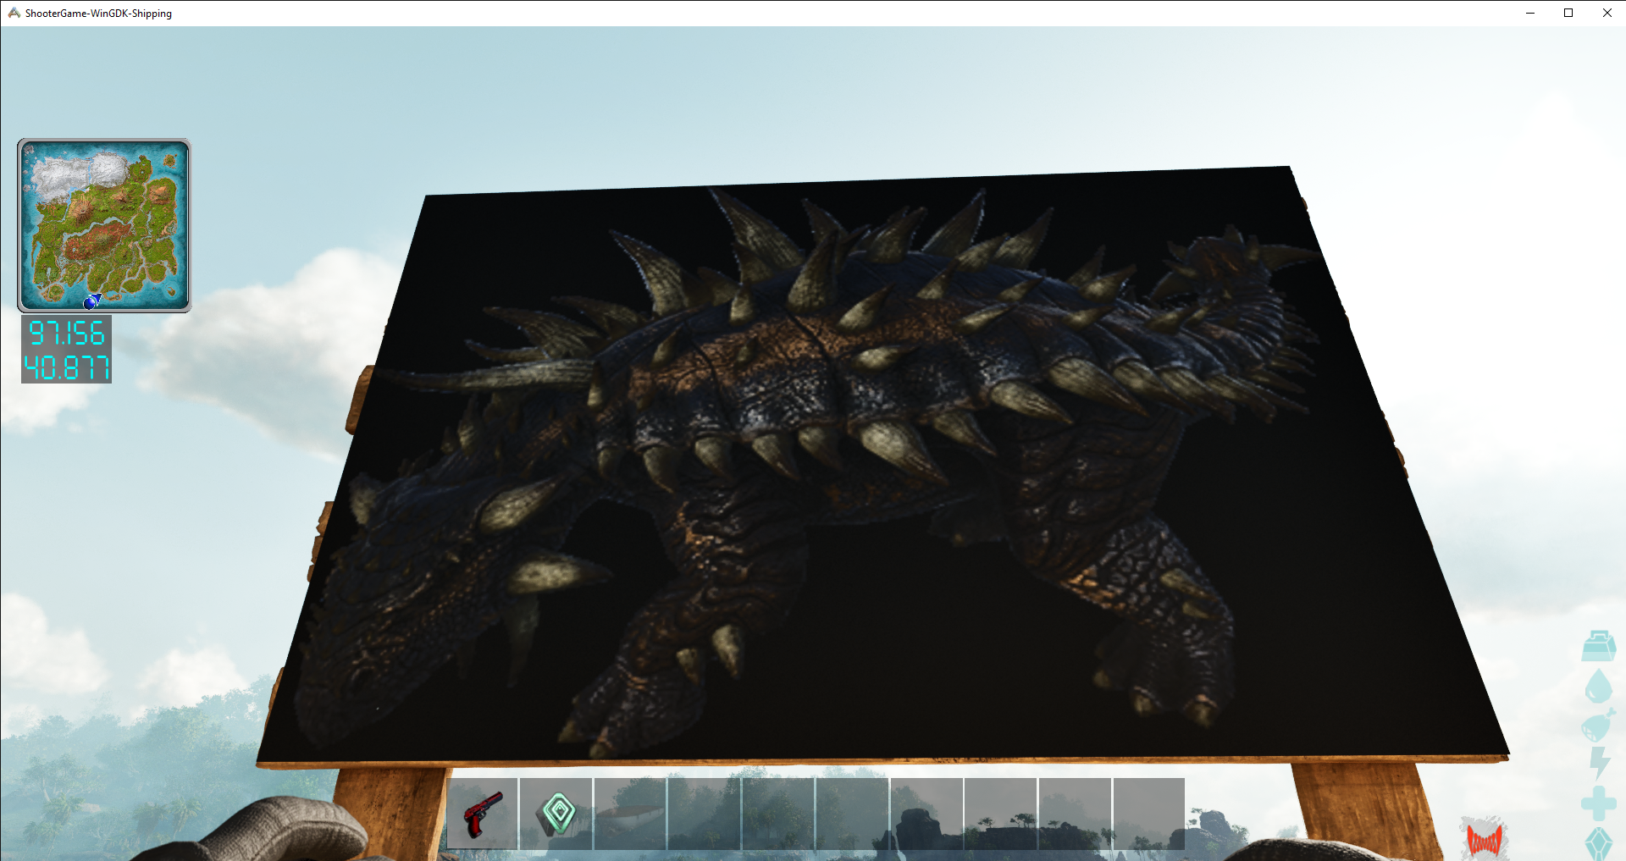Click the ShooterGame app icon in title bar
This screenshot has height=861, width=1626.
pos(14,13)
